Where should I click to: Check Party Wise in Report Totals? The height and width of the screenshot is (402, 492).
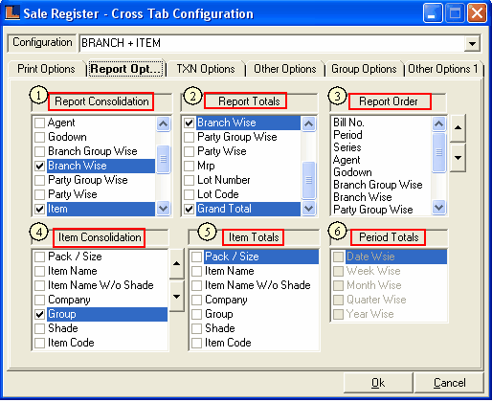point(189,151)
